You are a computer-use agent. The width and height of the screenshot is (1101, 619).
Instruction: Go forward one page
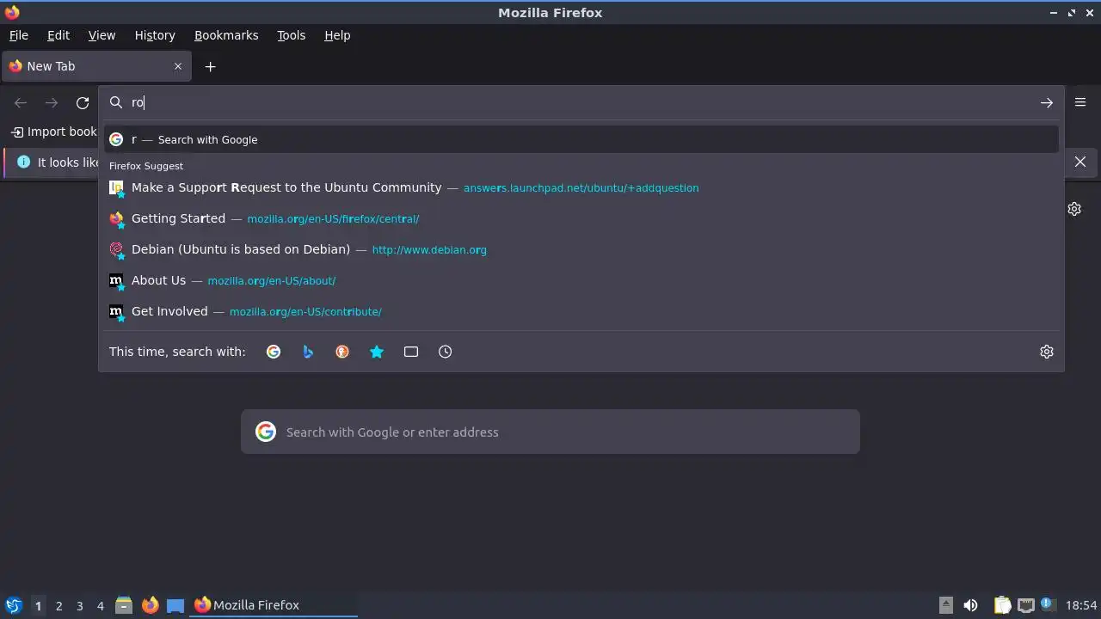[x=52, y=103]
